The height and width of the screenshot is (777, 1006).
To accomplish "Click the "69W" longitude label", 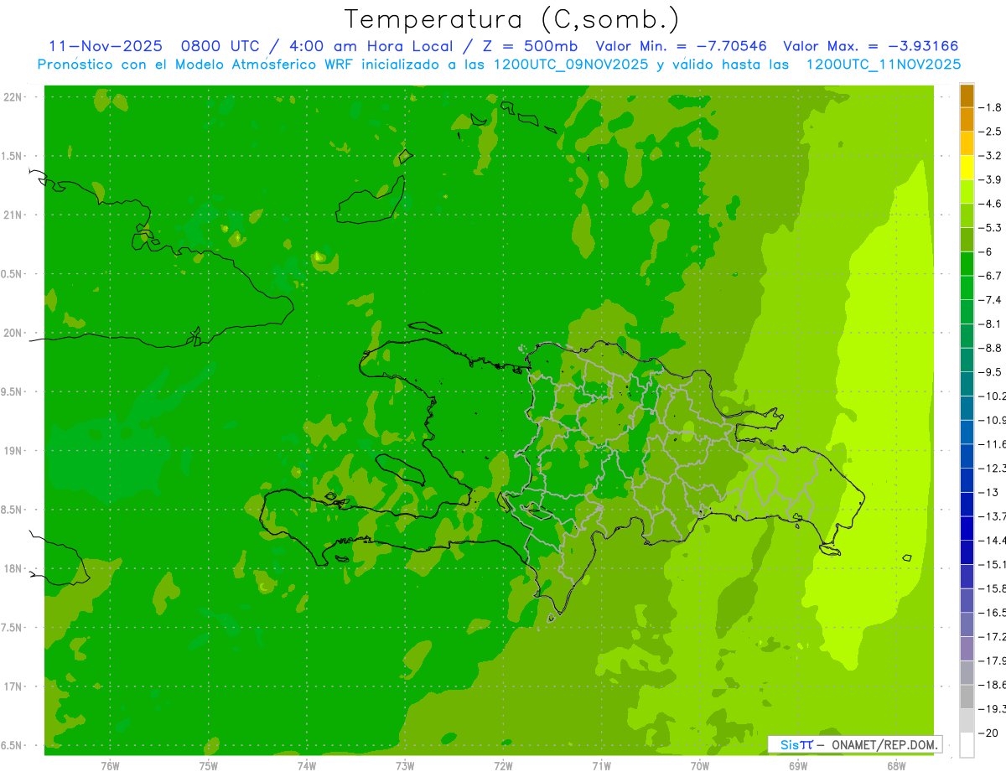I will [798, 765].
